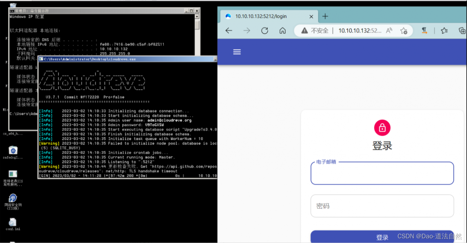Refresh the login page
Viewport: 467px width, 243px height.
click(x=265, y=31)
